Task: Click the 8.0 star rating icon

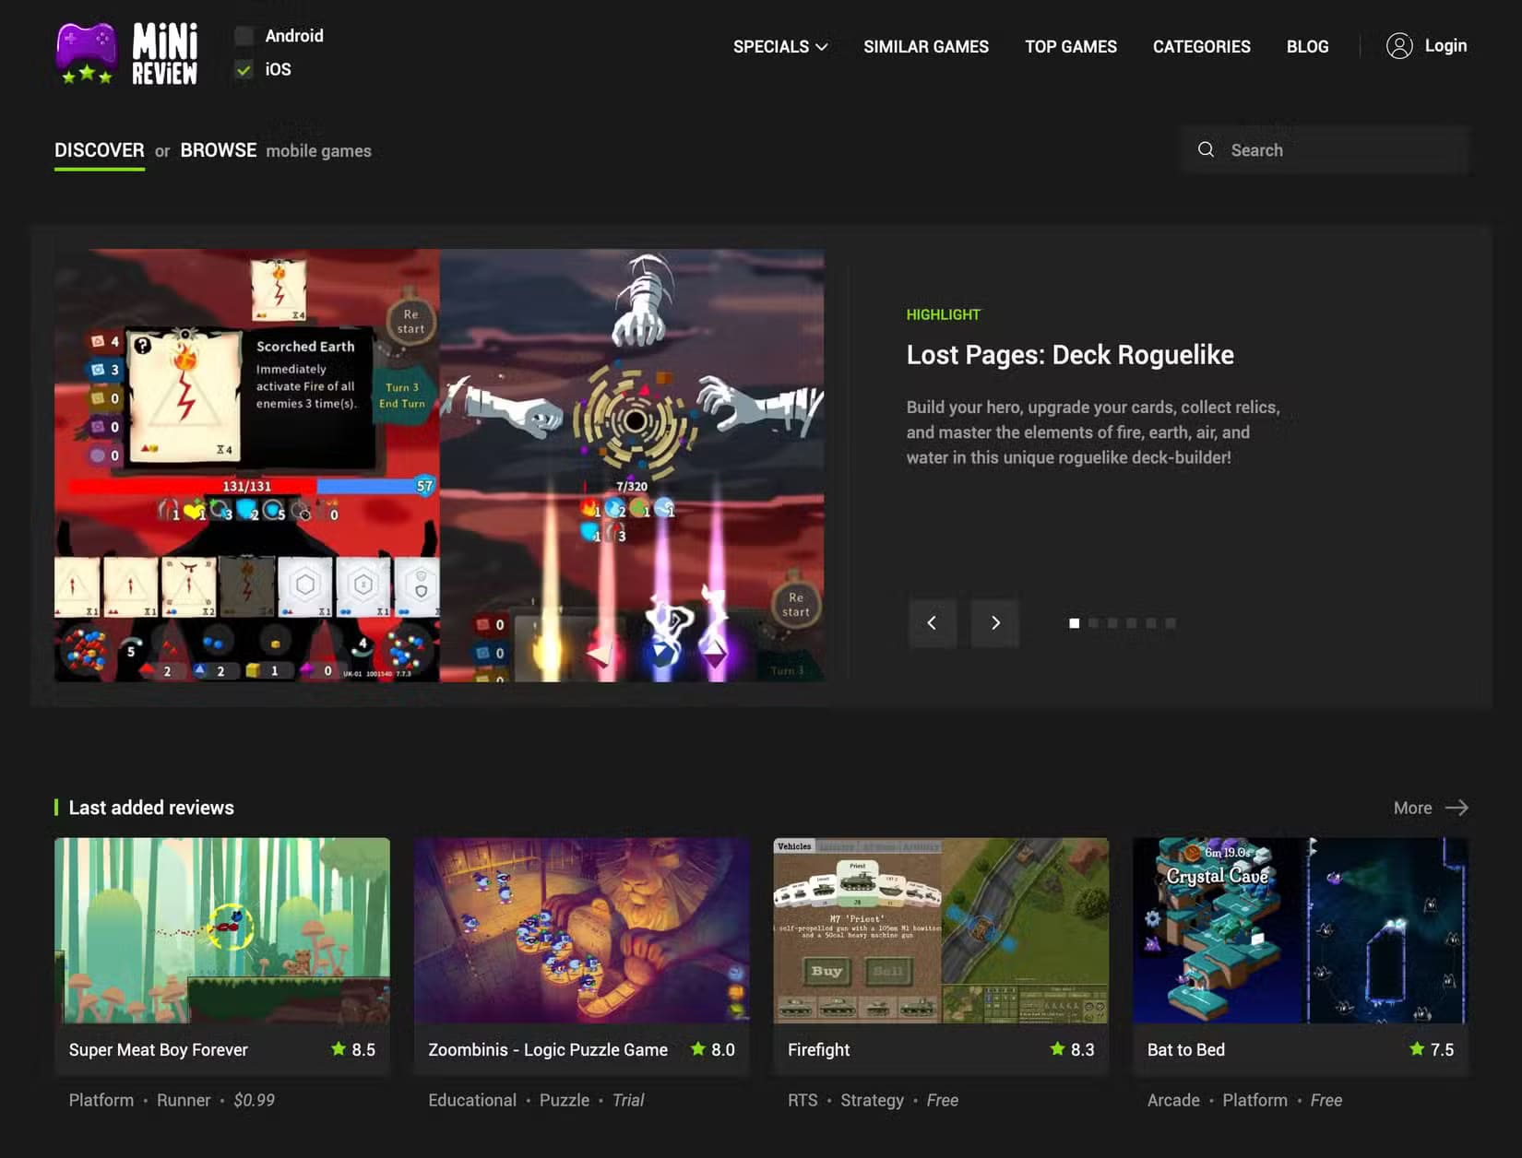Action: pyautogui.click(x=698, y=1049)
